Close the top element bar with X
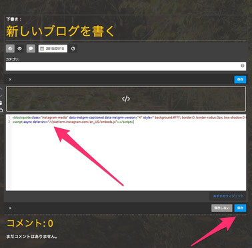Image resolution: width=252 pixels, height=248 pixels. (x=10, y=79)
